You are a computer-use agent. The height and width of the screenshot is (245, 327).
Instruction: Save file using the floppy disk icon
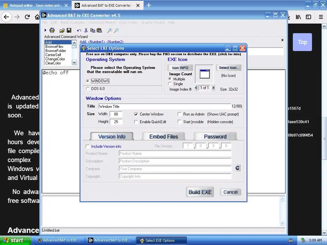pos(69,30)
